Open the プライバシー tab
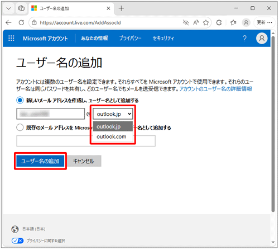The height and width of the screenshot is (250, 279). [130, 39]
